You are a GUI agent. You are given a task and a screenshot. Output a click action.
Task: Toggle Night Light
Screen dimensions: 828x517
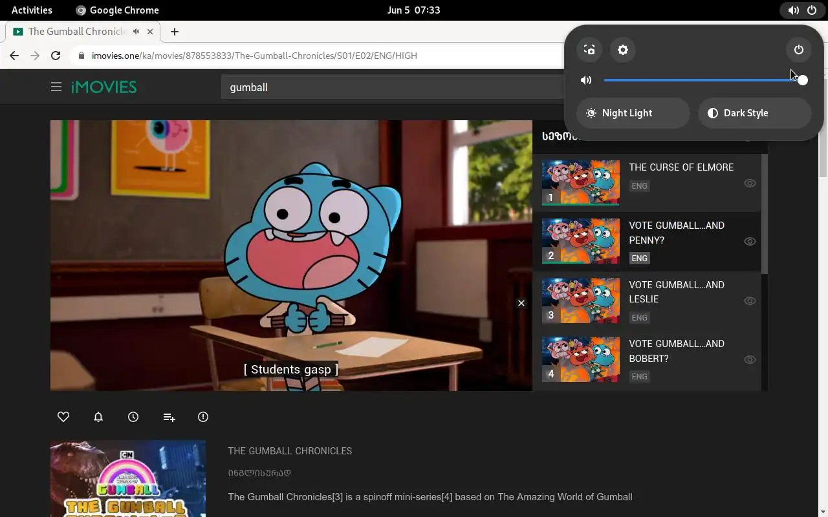point(633,113)
